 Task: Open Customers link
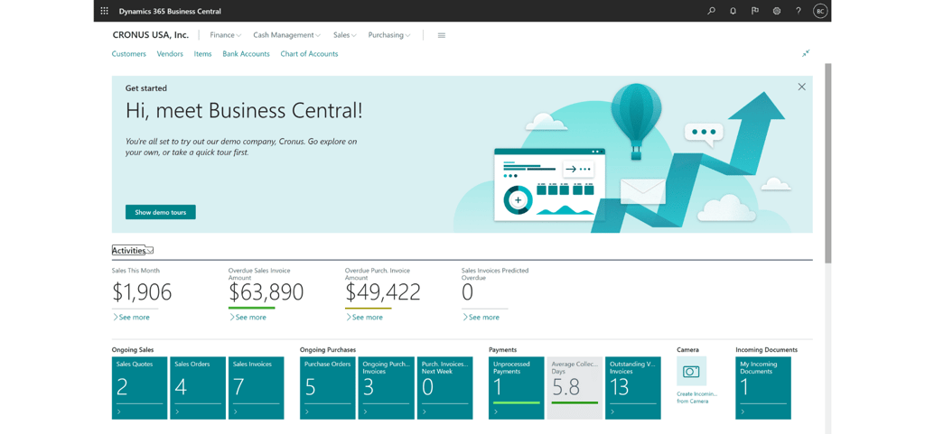128,53
